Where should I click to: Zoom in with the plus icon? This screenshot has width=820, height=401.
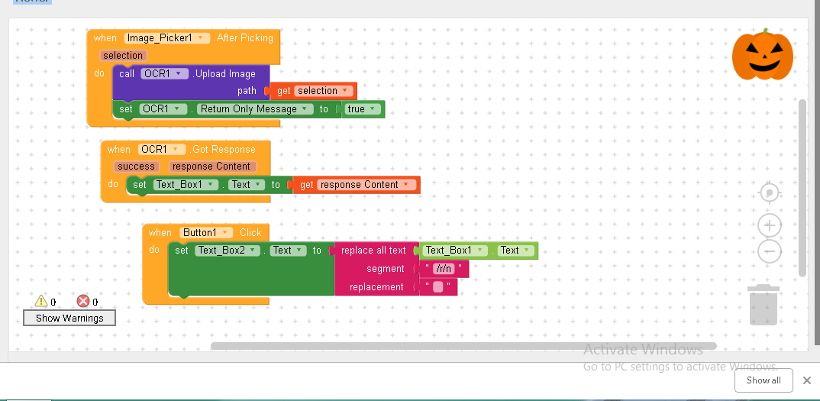tap(770, 225)
